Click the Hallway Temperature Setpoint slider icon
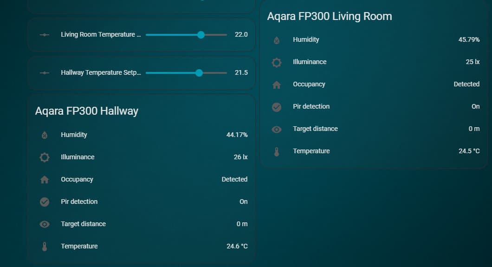Image resolution: width=492 pixels, height=267 pixels. point(45,73)
